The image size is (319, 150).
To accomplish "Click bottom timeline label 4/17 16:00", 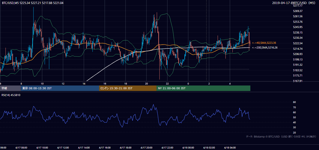I will click(x=105, y=148).
